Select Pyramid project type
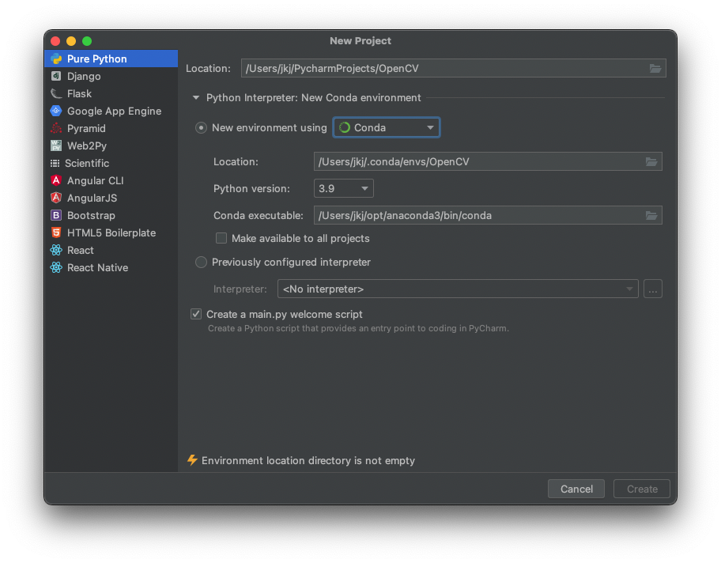 (x=111, y=128)
